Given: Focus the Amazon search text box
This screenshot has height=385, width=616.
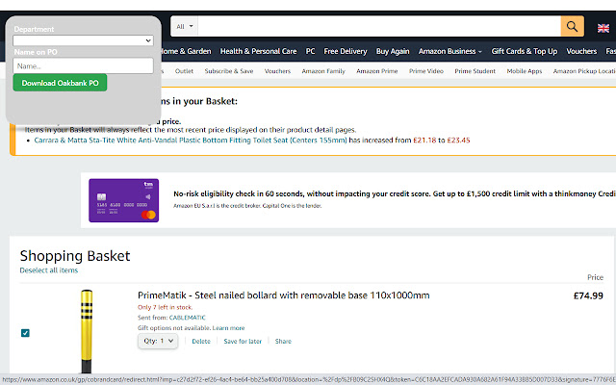Looking at the screenshot, I should 379,26.
